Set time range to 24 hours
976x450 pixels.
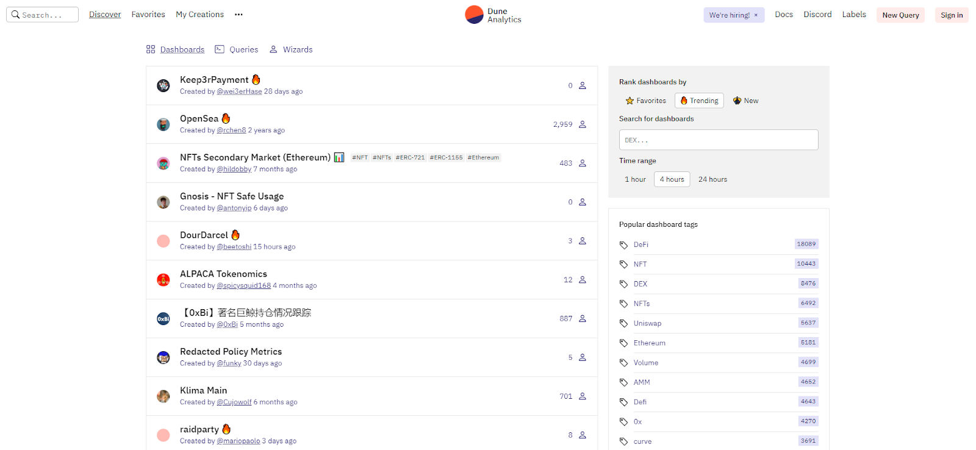[x=712, y=179]
